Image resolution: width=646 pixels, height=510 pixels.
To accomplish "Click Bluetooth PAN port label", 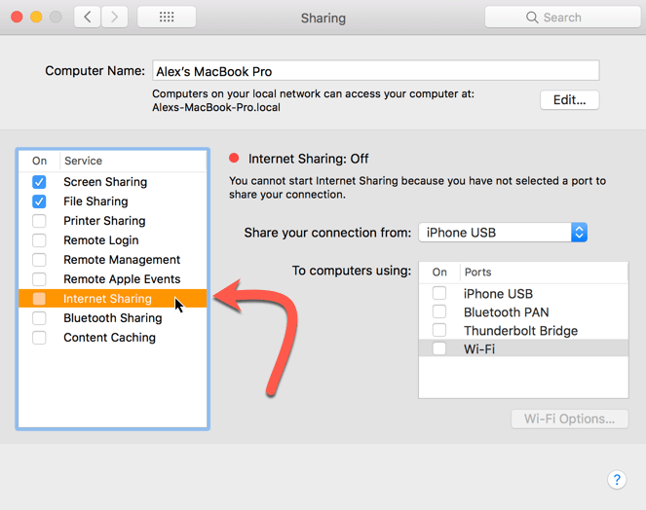I will click(x=507, y=312).
